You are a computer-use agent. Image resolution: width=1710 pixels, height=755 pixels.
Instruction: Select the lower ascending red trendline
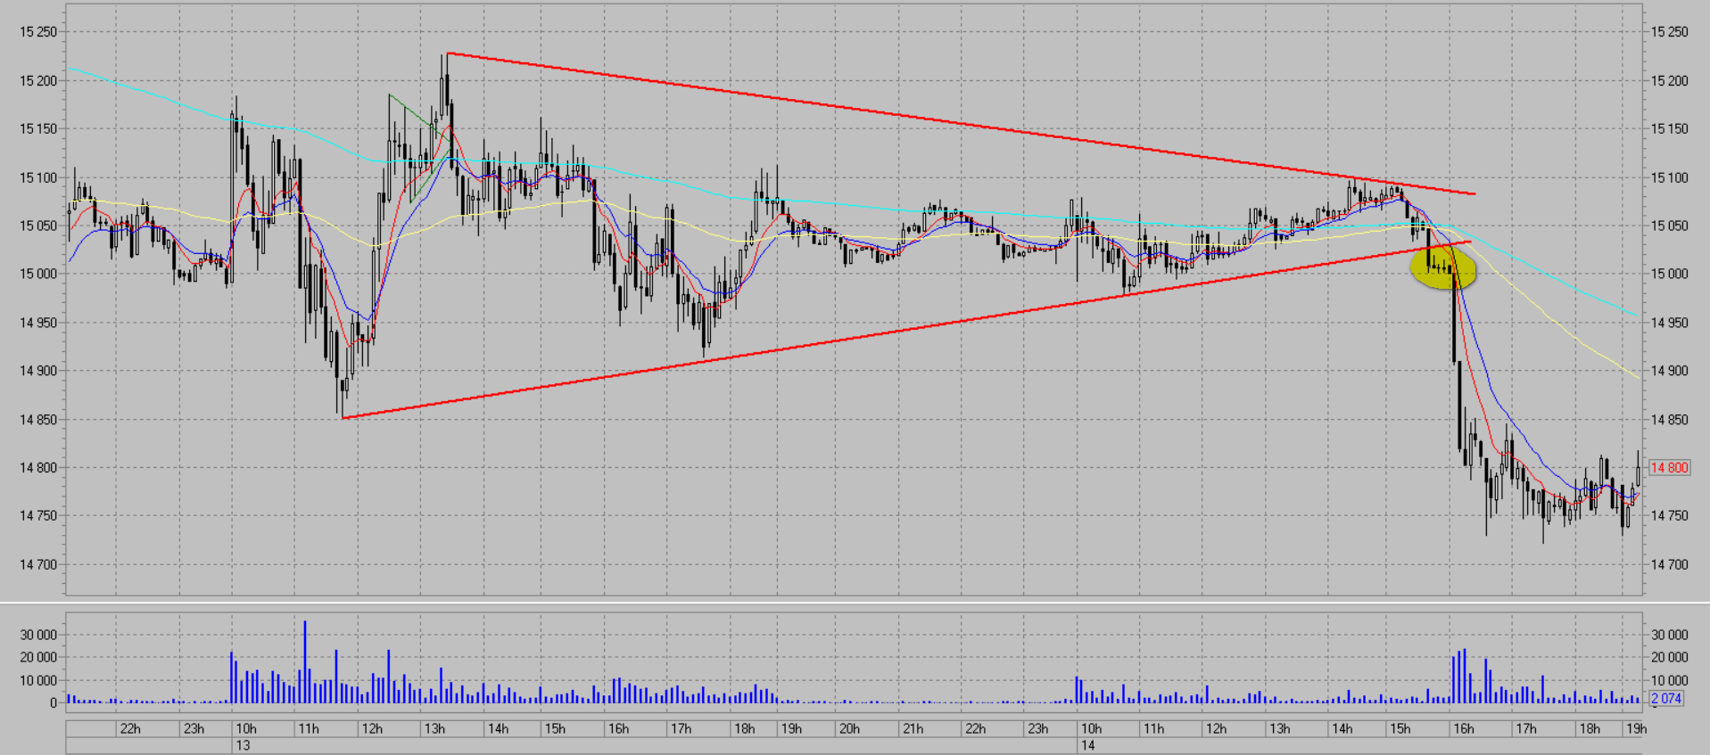tap(906, 329)
